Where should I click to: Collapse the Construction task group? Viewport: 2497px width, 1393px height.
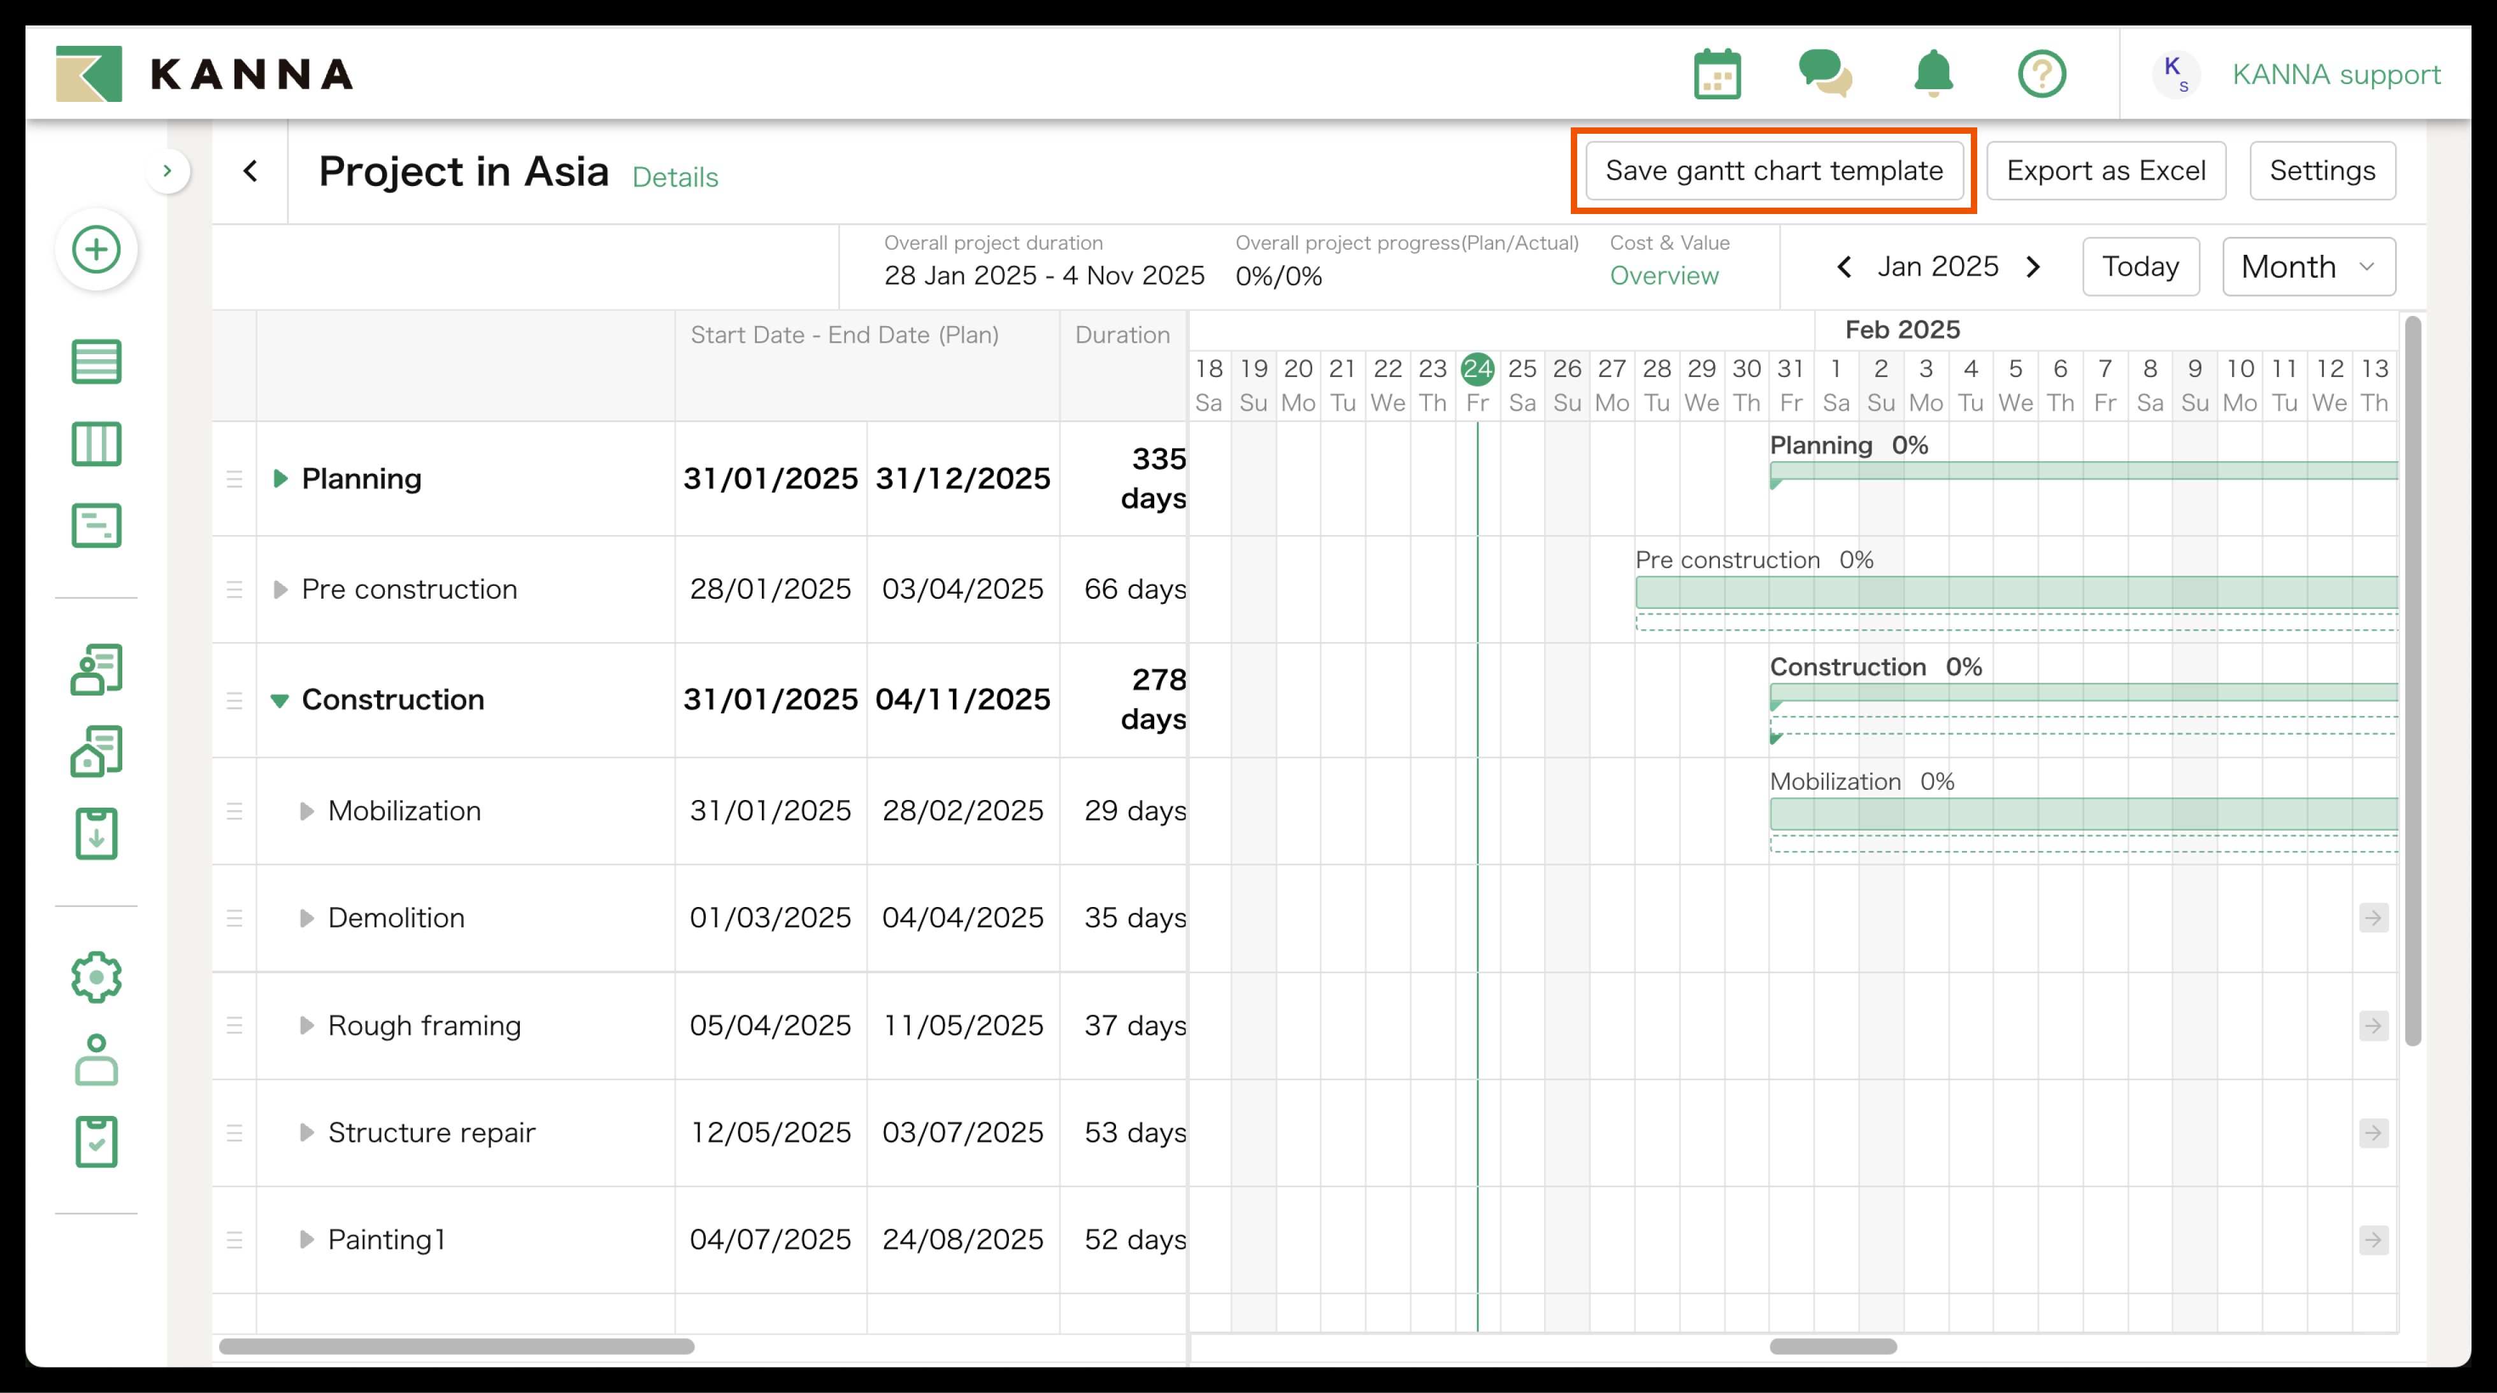click(279, 700)
